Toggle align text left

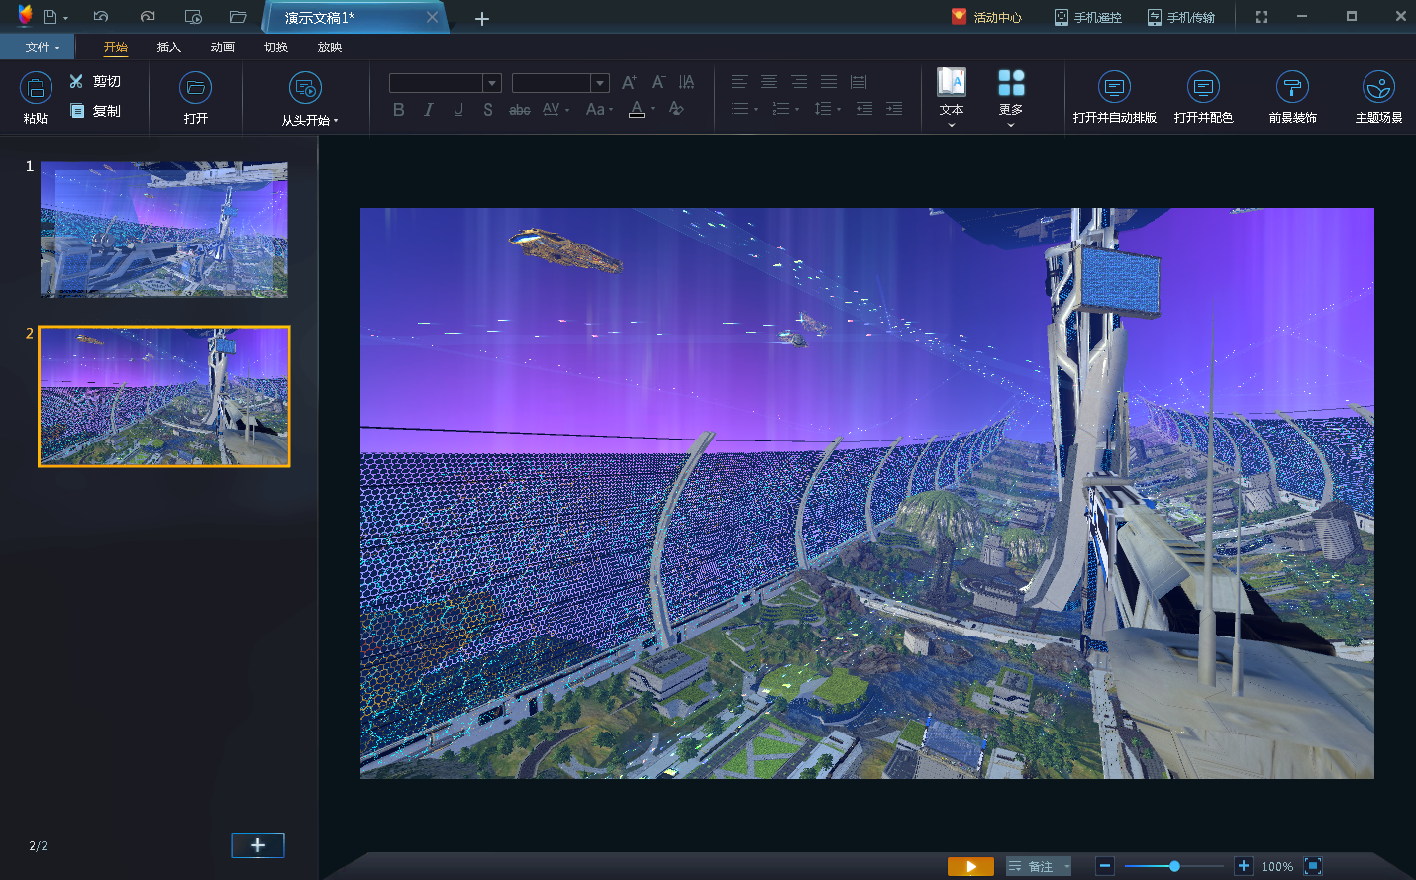(x=740, y=82)
